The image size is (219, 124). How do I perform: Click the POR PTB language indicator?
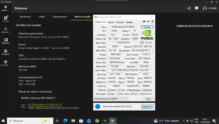[196, 121]
